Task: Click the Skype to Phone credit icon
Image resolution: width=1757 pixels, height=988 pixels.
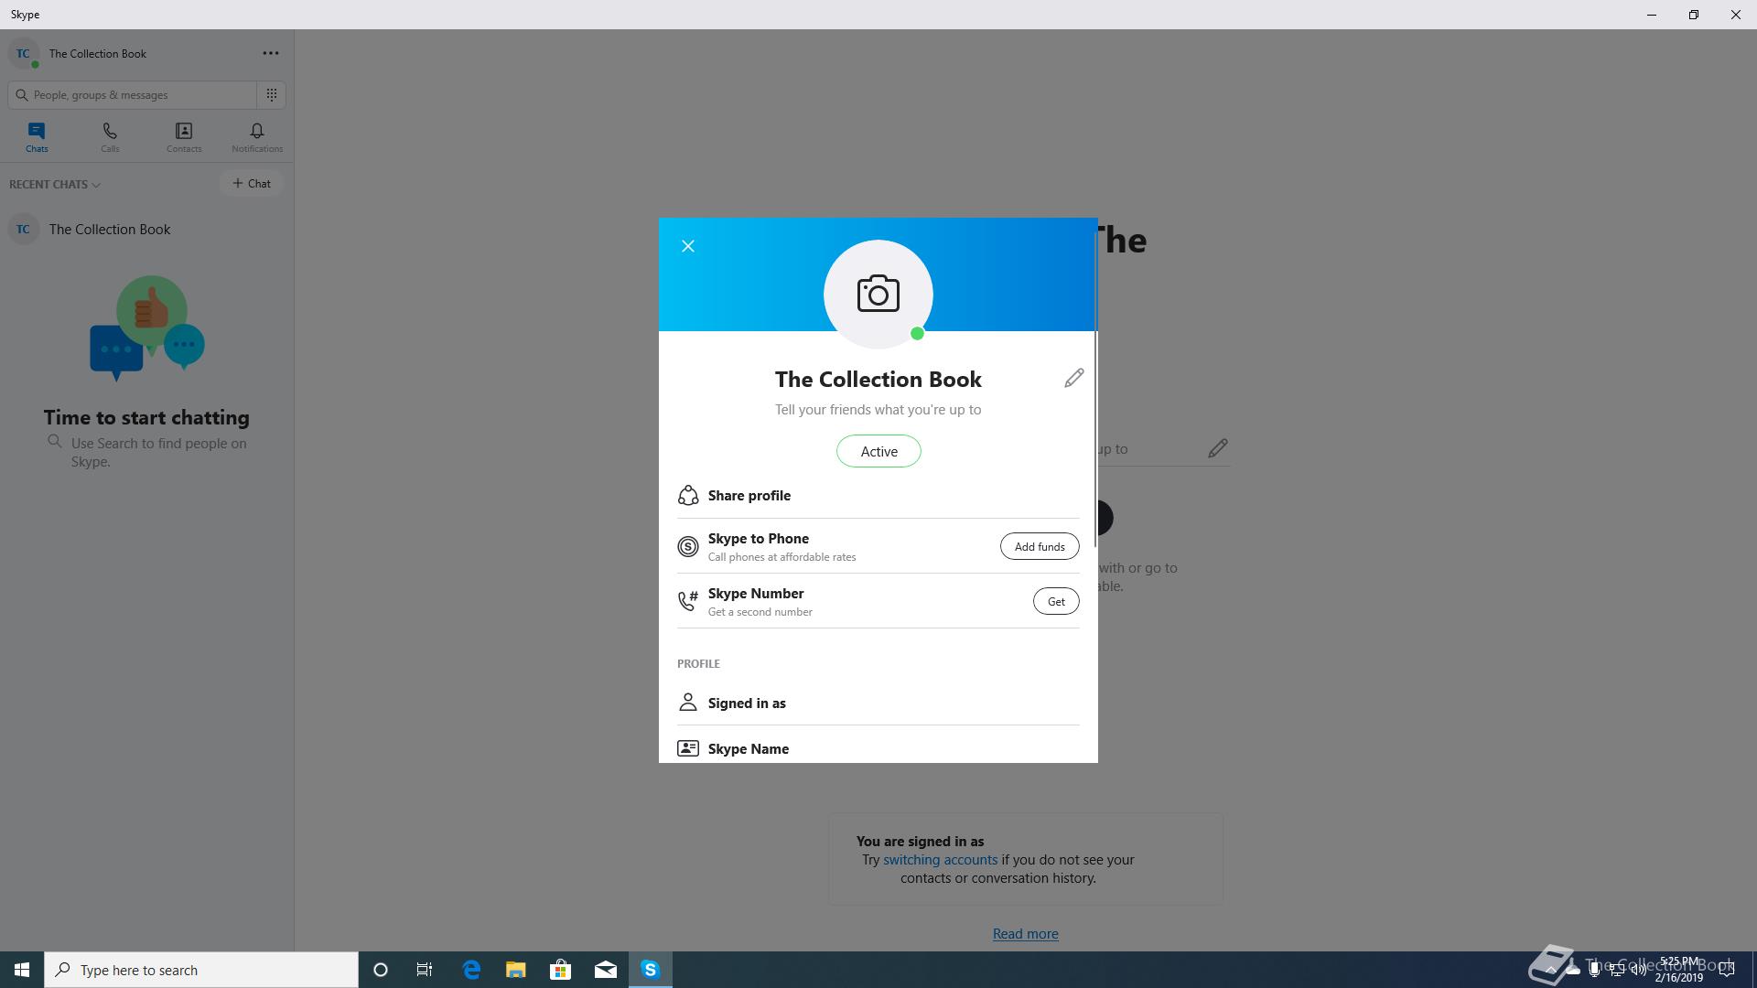Action: coord(688,546)
